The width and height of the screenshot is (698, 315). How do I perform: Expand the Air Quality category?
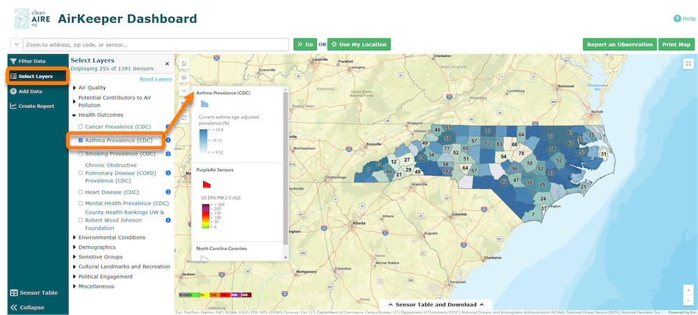click(74, 88)
